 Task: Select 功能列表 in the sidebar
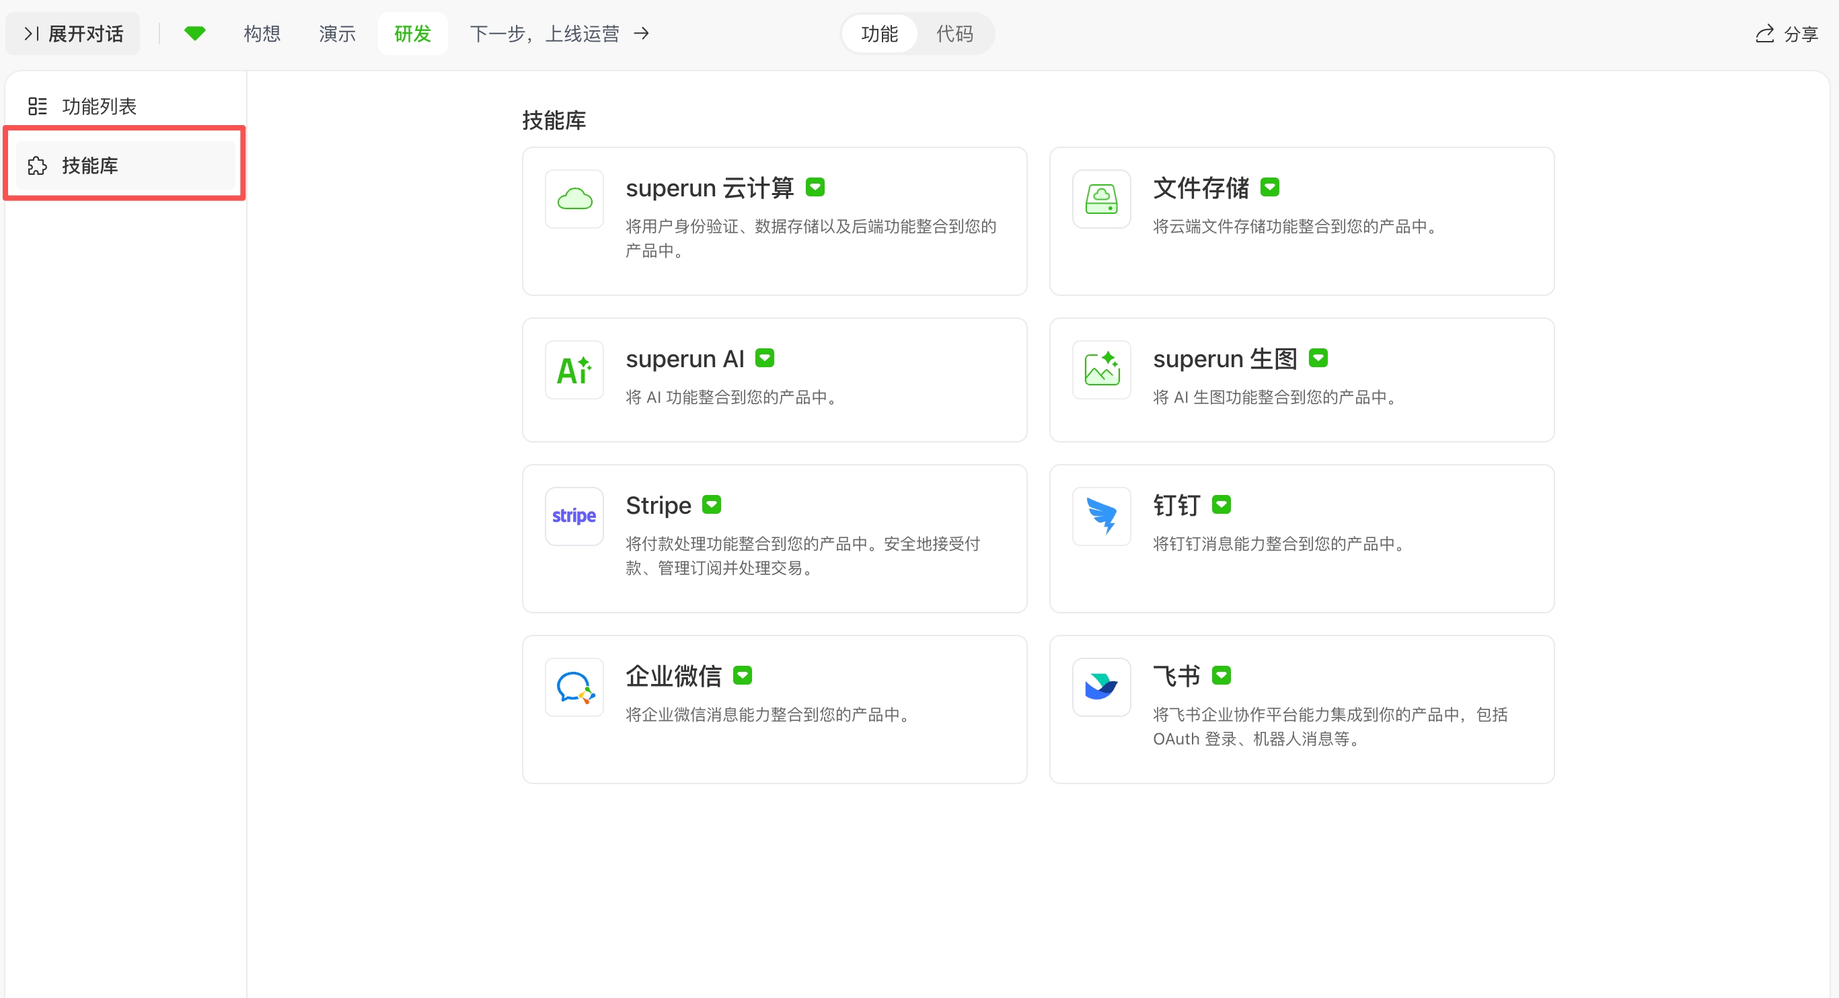click(98, 106)
